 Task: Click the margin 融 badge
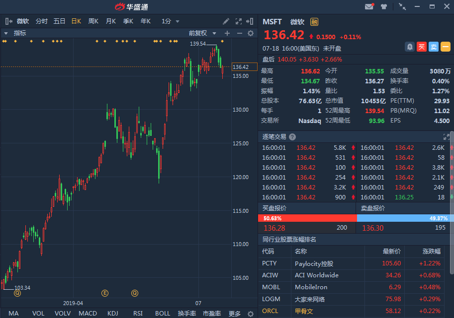click(x=314, y=22)
